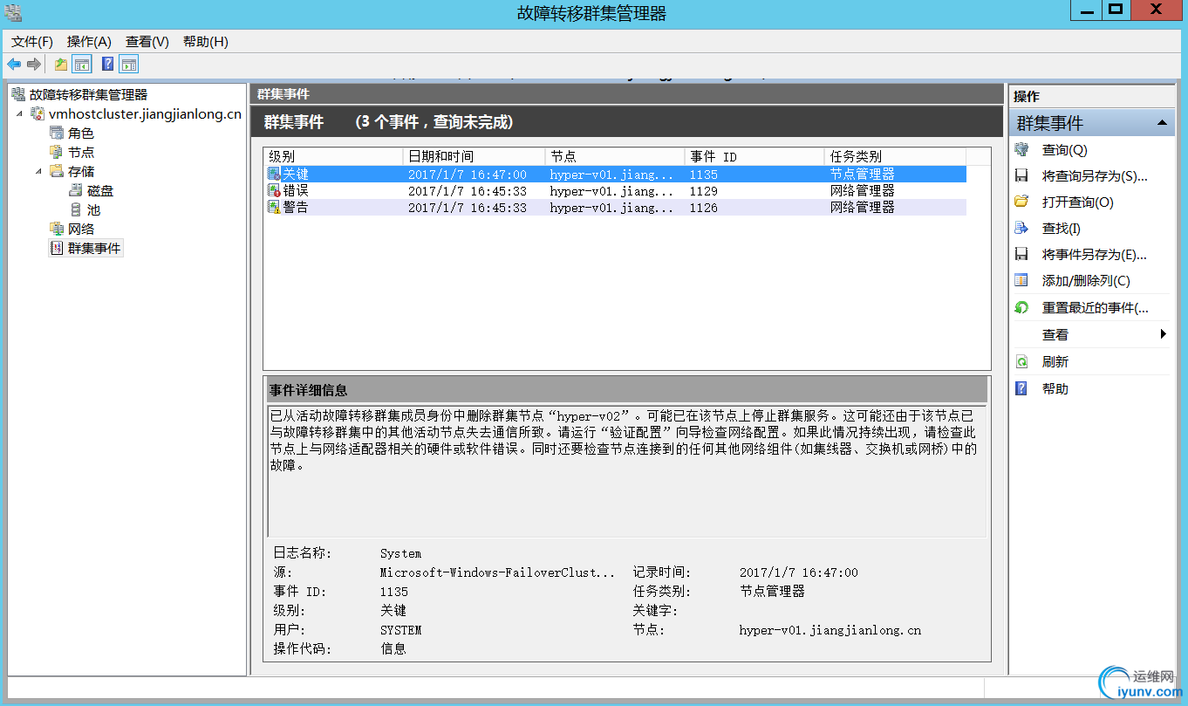Image resolution: width=1188 pixels, height=706 pixels.
Task: Click 网络管理器 in the 1129 event row
Action: [862, 191]
